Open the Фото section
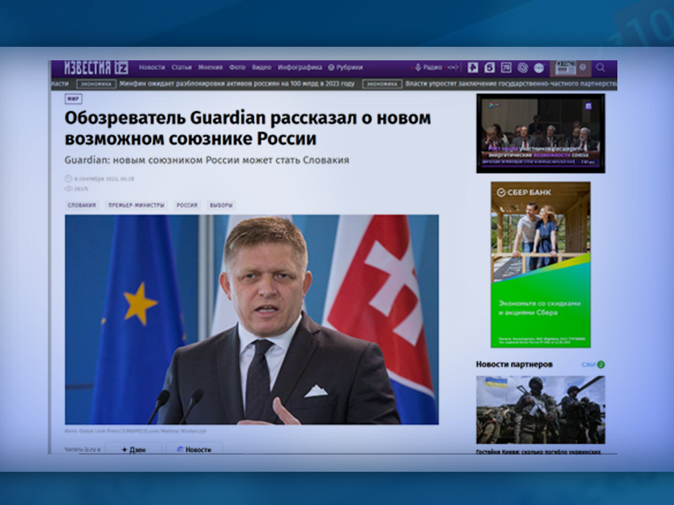The height and width of the screenshot is (505, 674). [237, 67]
